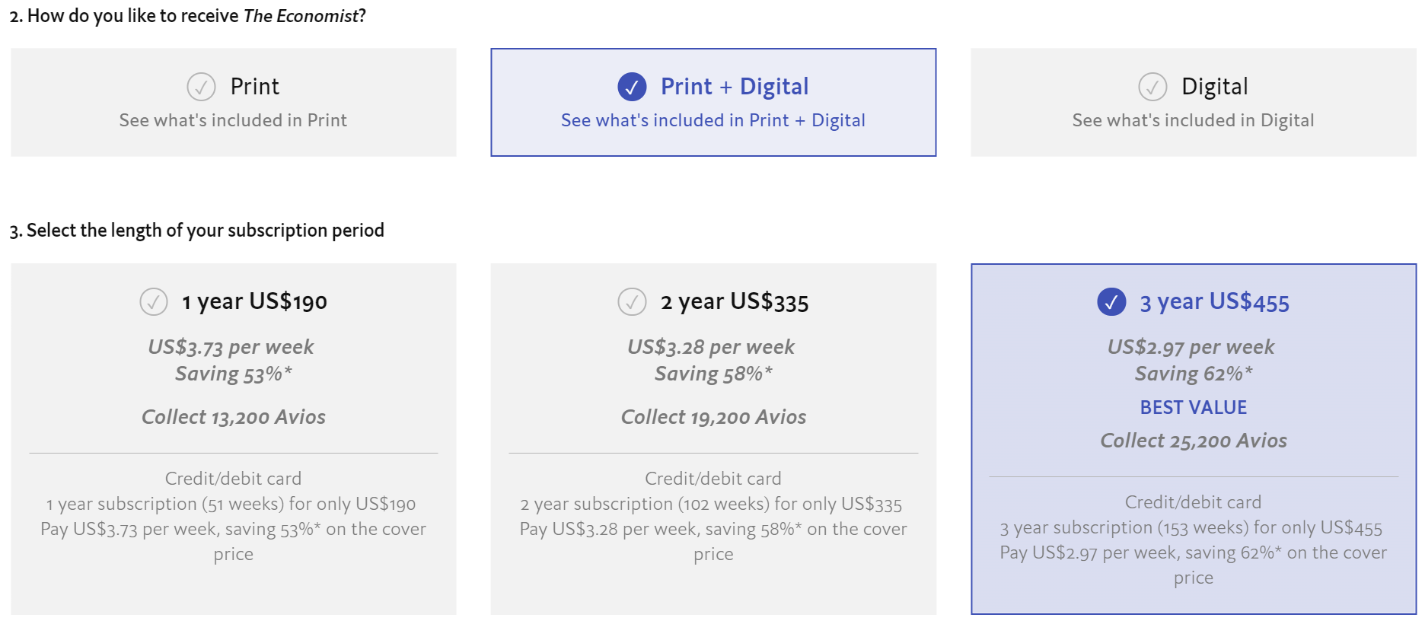Click "Collect 13,200 Avios" text
The image size is (1425, 624).
point(233,417)
